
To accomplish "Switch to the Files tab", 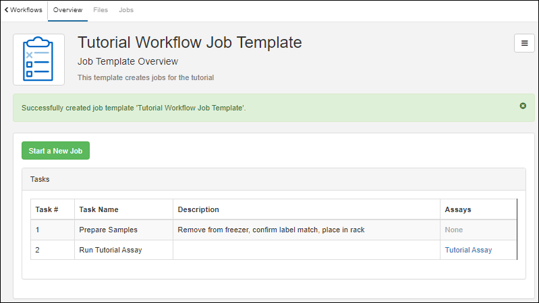I will click(100, 10).
